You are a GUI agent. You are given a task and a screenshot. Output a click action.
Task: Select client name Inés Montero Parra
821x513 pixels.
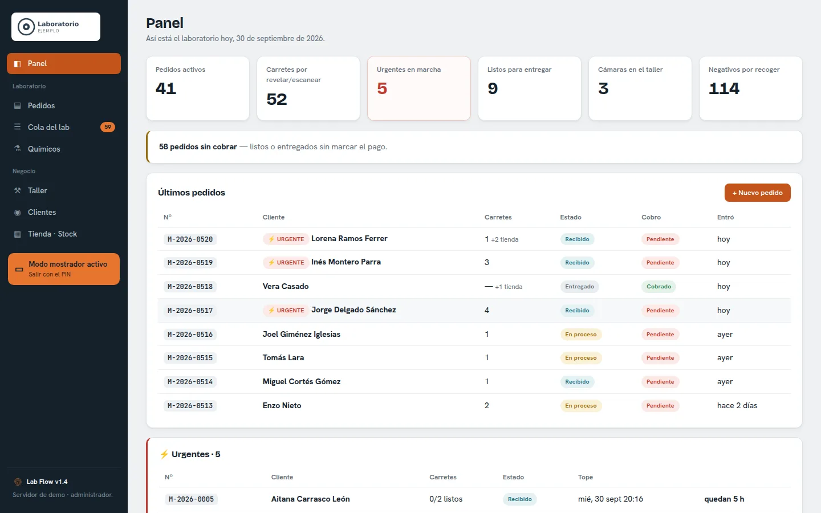[346, 262]
